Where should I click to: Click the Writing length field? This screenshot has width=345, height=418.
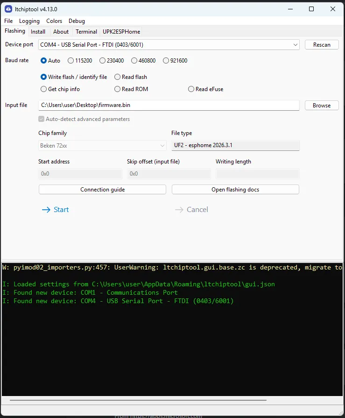pyautogui.click(x=258, y=174)
